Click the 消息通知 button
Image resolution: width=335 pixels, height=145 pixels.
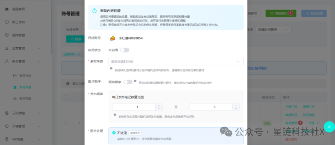click(x=281, y=13)
